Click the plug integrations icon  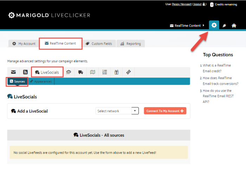[x=224, y=26]
